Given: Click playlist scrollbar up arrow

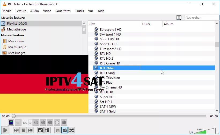Looking at the screenshot, I should [x=217, y=23].
